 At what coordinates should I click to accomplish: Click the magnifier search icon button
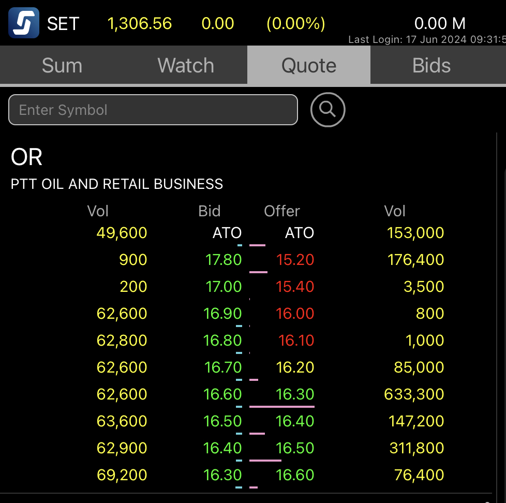tap(328, 110)
